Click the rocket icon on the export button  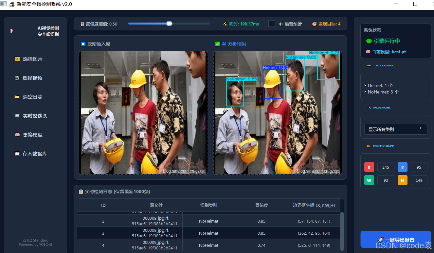tap(380, 240)
